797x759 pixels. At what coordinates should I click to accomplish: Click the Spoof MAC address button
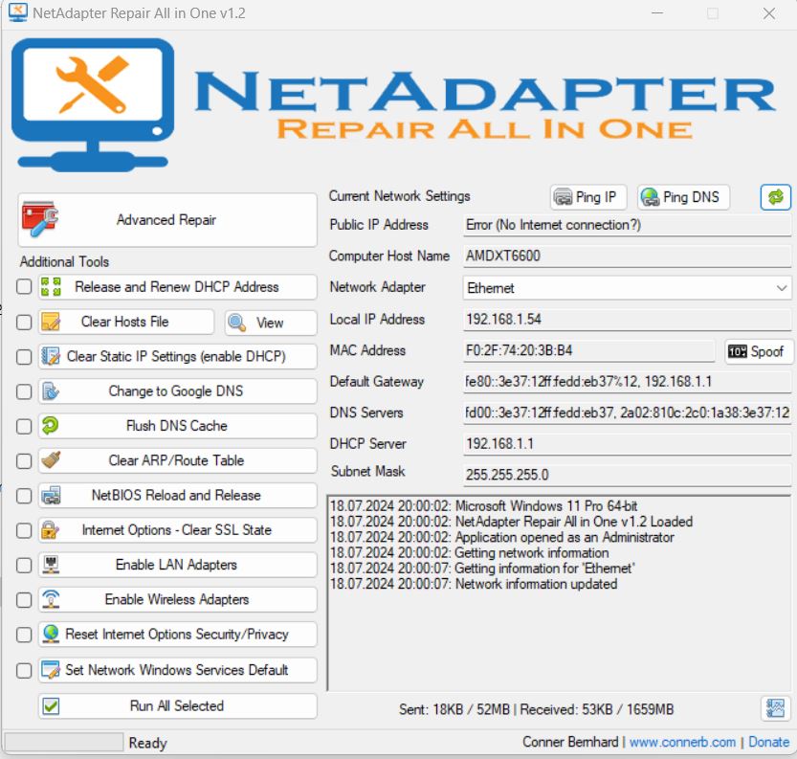759,352
